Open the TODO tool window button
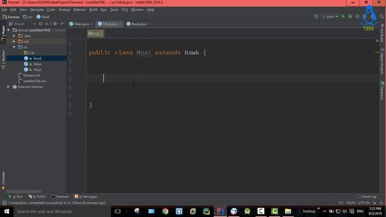Image resolution: width=386 pixels, height=217 pixels. [37, 197]
